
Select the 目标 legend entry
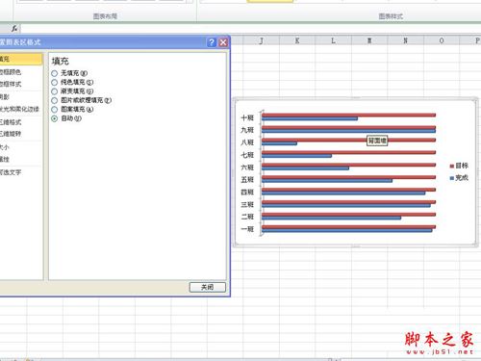[459, 166]
